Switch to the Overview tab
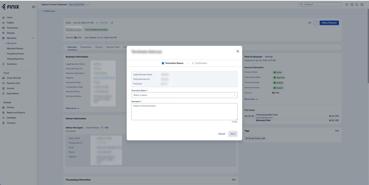 click(x=72, y=47)
